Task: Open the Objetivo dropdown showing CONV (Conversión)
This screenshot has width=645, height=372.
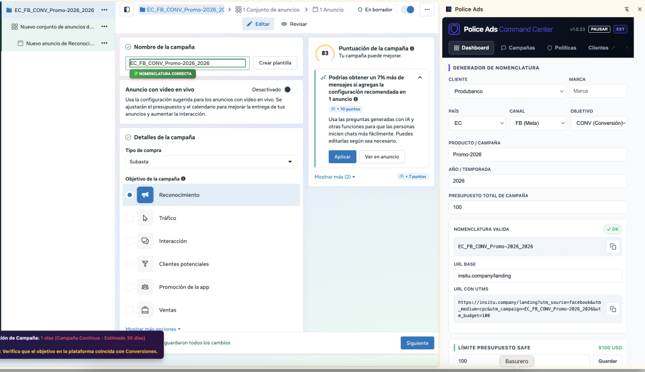Action: point(599,123)
